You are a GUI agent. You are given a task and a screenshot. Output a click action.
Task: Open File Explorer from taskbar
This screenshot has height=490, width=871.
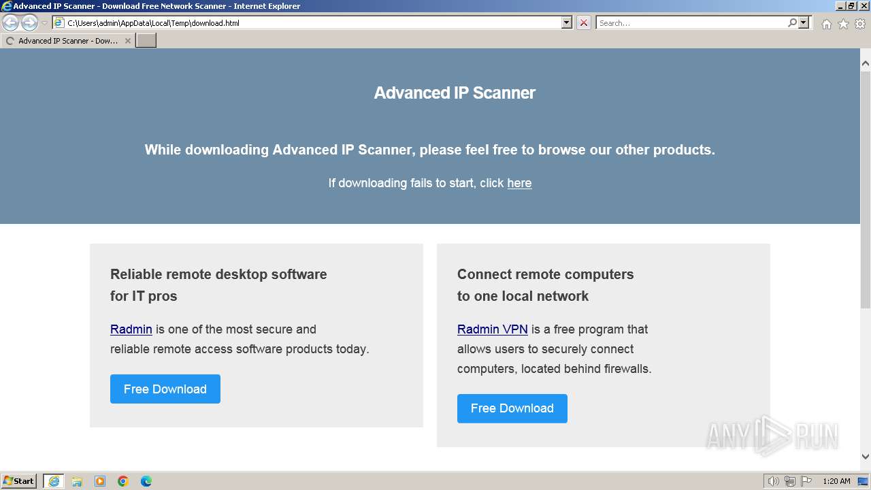77,481
